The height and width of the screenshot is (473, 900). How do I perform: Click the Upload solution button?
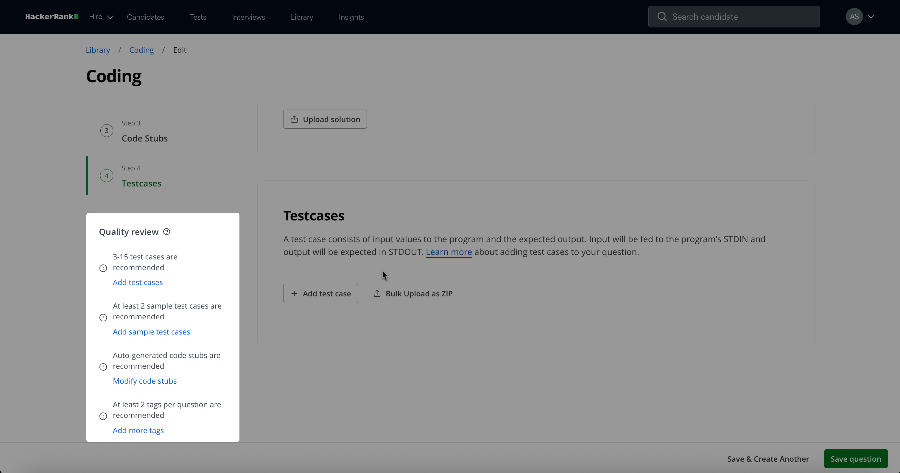click(325, 119)
